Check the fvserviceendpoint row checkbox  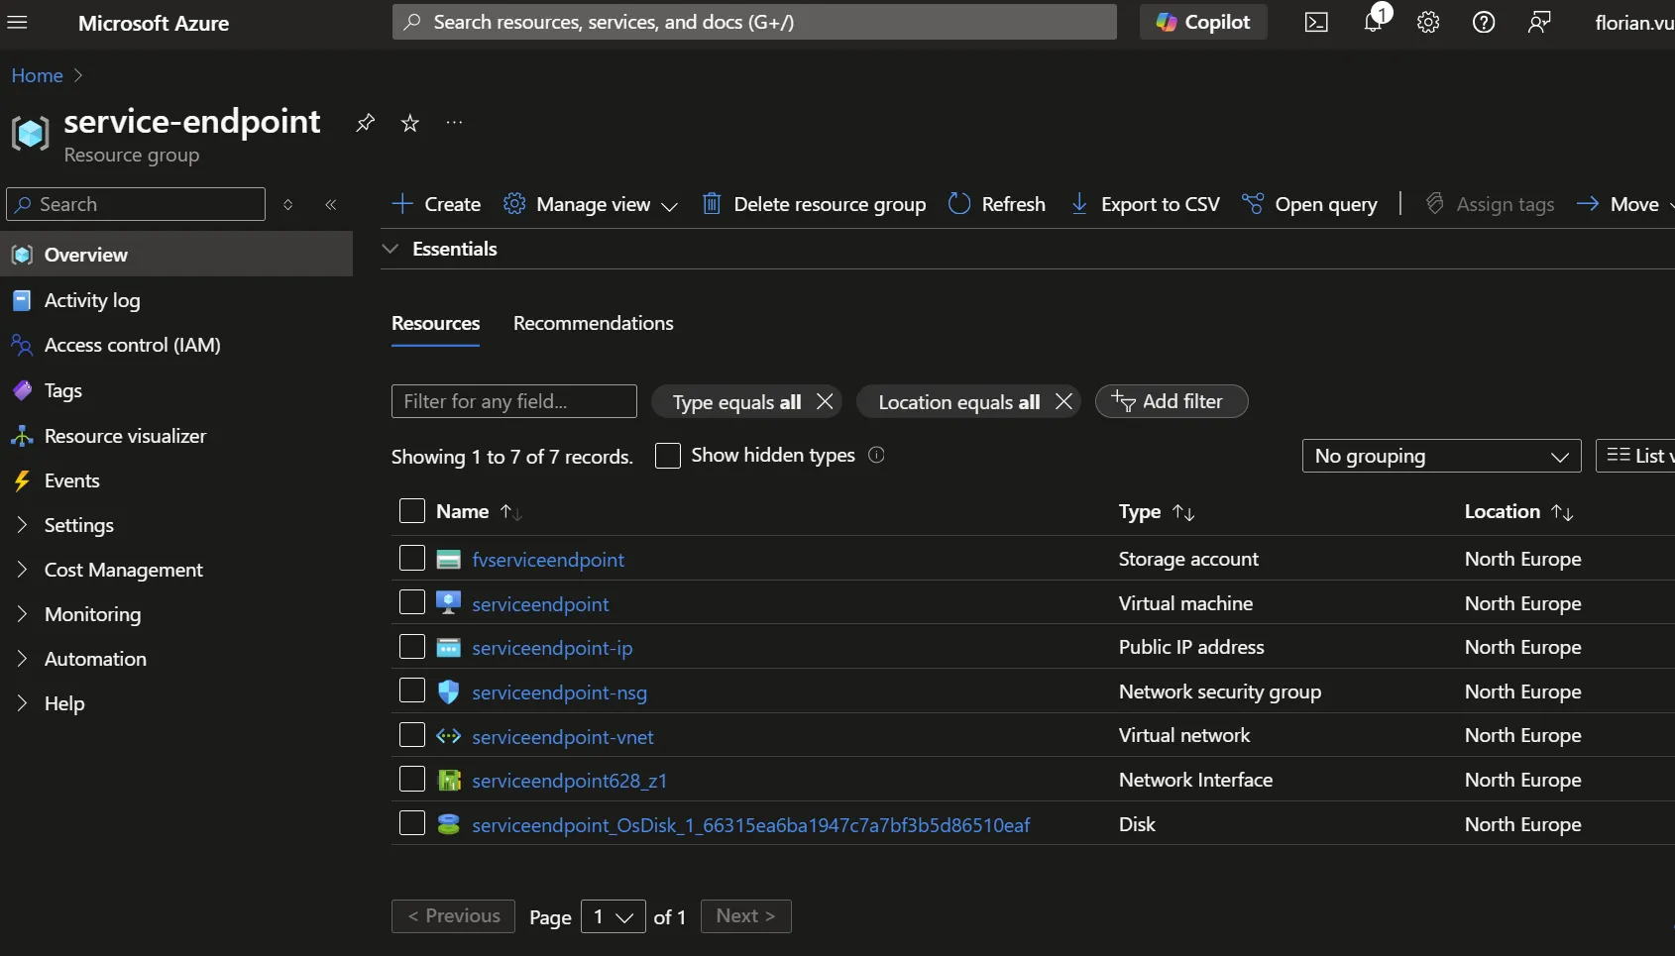(x=411, y=558)
